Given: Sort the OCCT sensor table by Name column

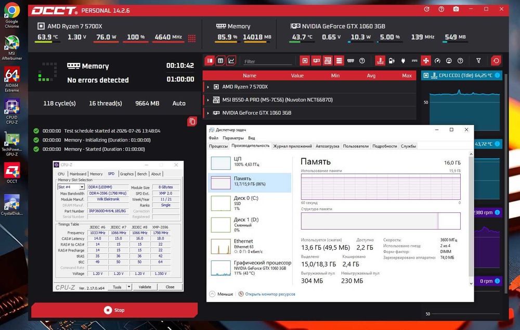Looking at the screenshot, I should pyautogui.click(x=250, y=75).
